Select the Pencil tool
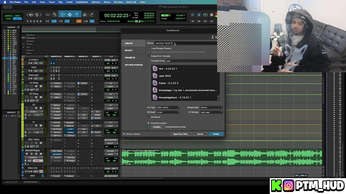 click(91, 15)
